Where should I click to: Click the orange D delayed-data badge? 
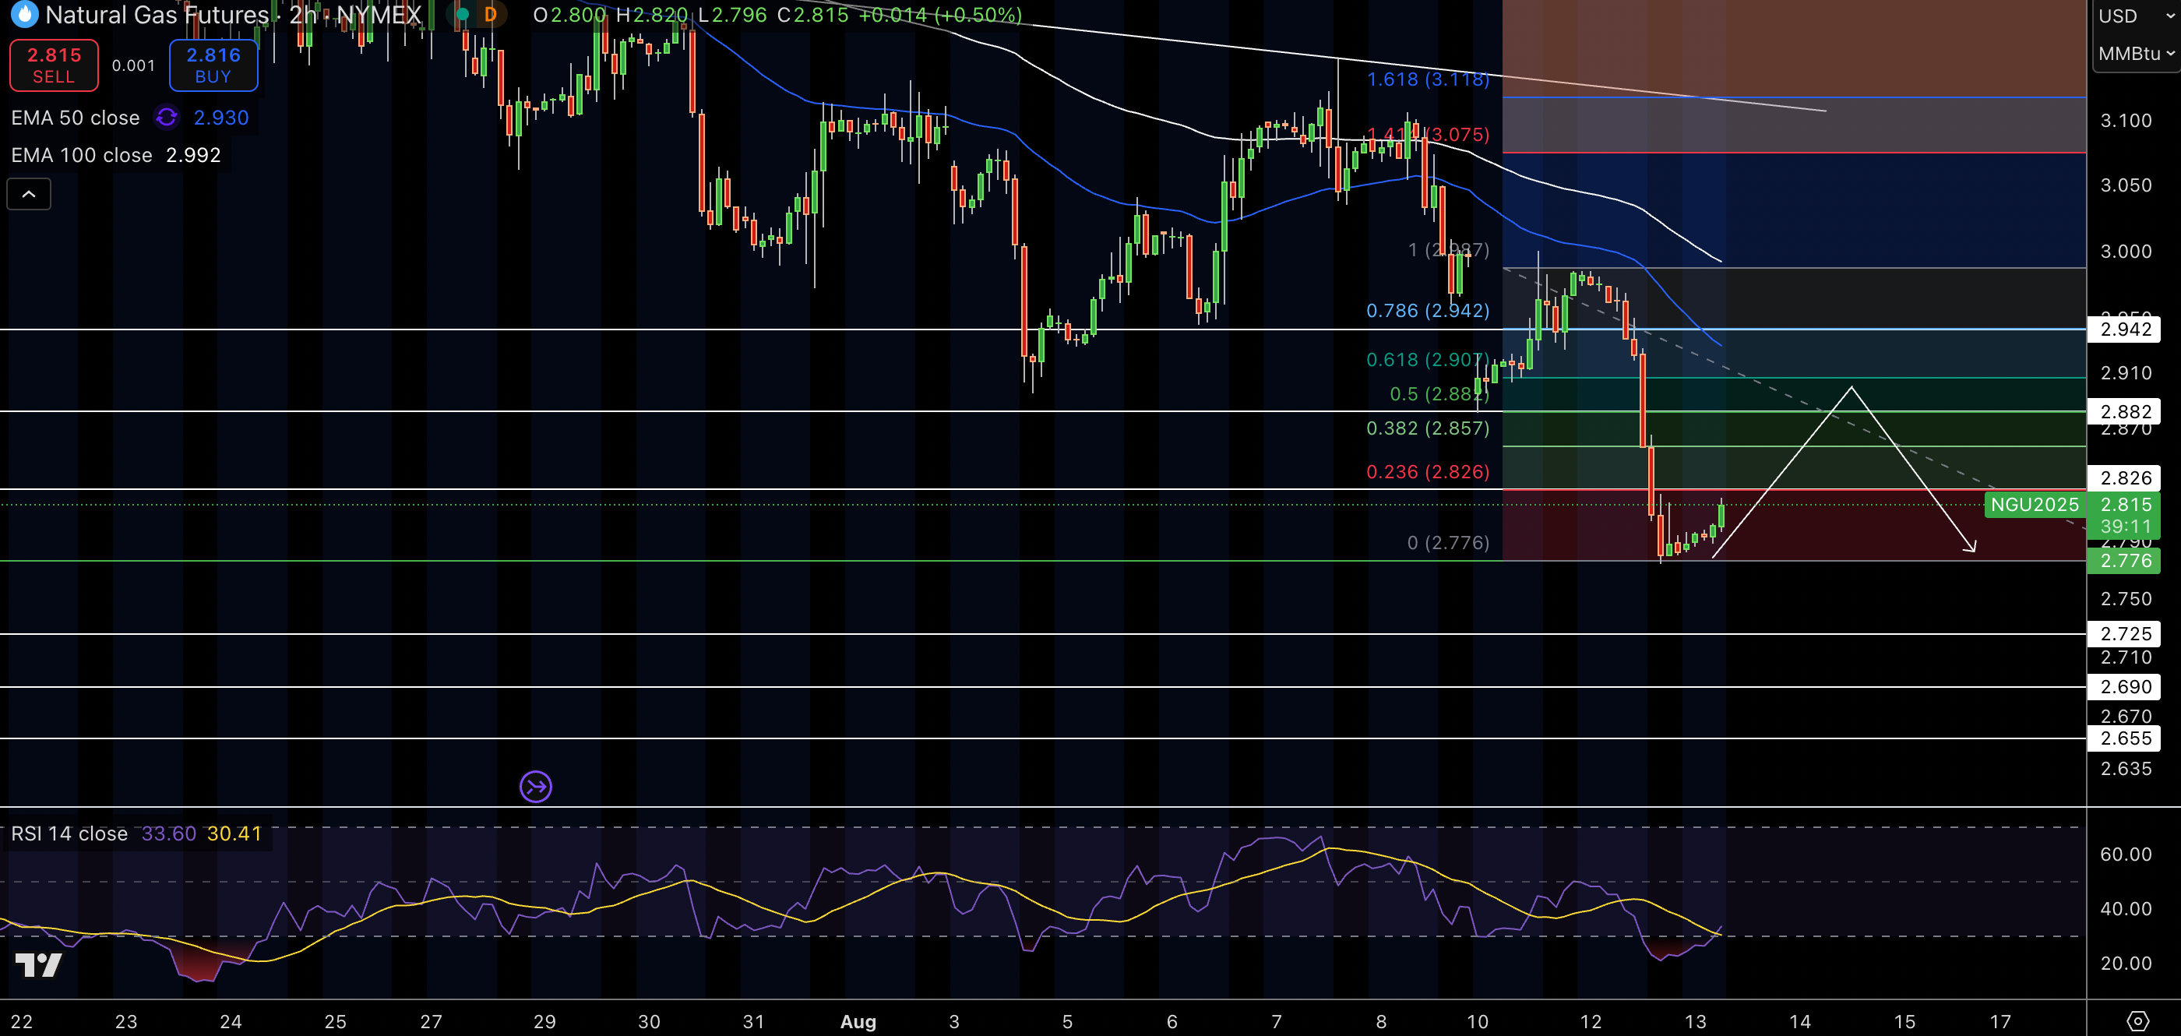point(490,14)
